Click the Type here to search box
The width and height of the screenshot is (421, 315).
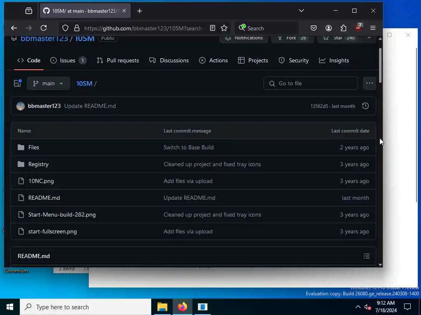click(x=86, y=307)
